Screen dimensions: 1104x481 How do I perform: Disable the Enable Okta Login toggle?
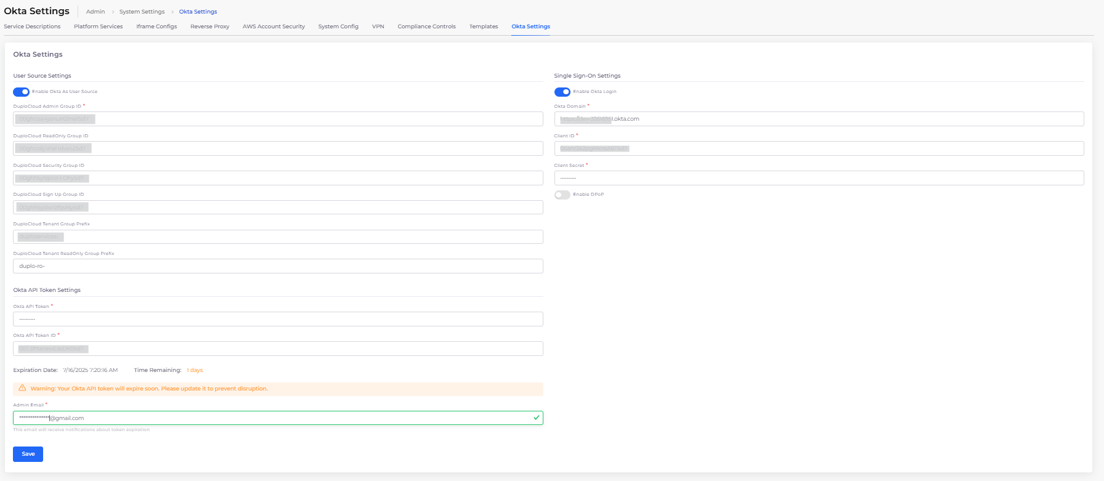click(x=562, y=92)
